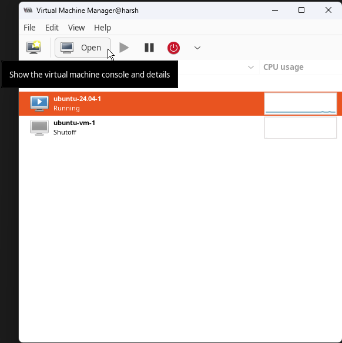Click the shutoff VM gray monitor icon
This screenshot has height=343, width=342.
pyautogui.click(x=39, y=127)
